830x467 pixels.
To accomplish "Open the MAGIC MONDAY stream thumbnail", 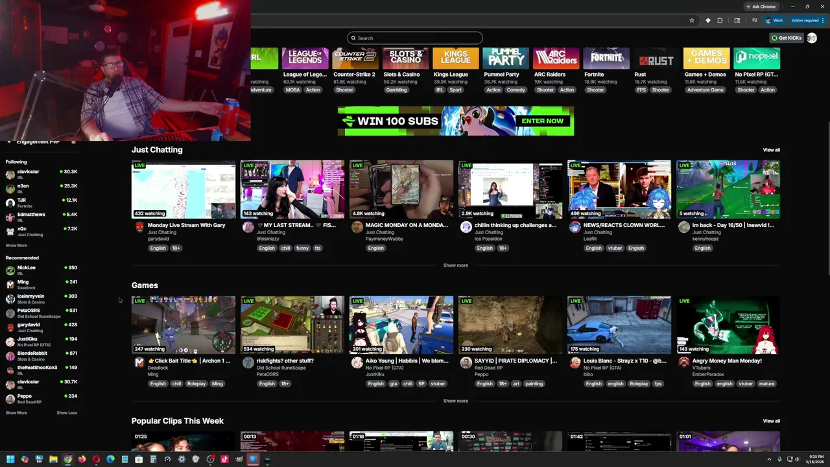I will coord(401,189).
